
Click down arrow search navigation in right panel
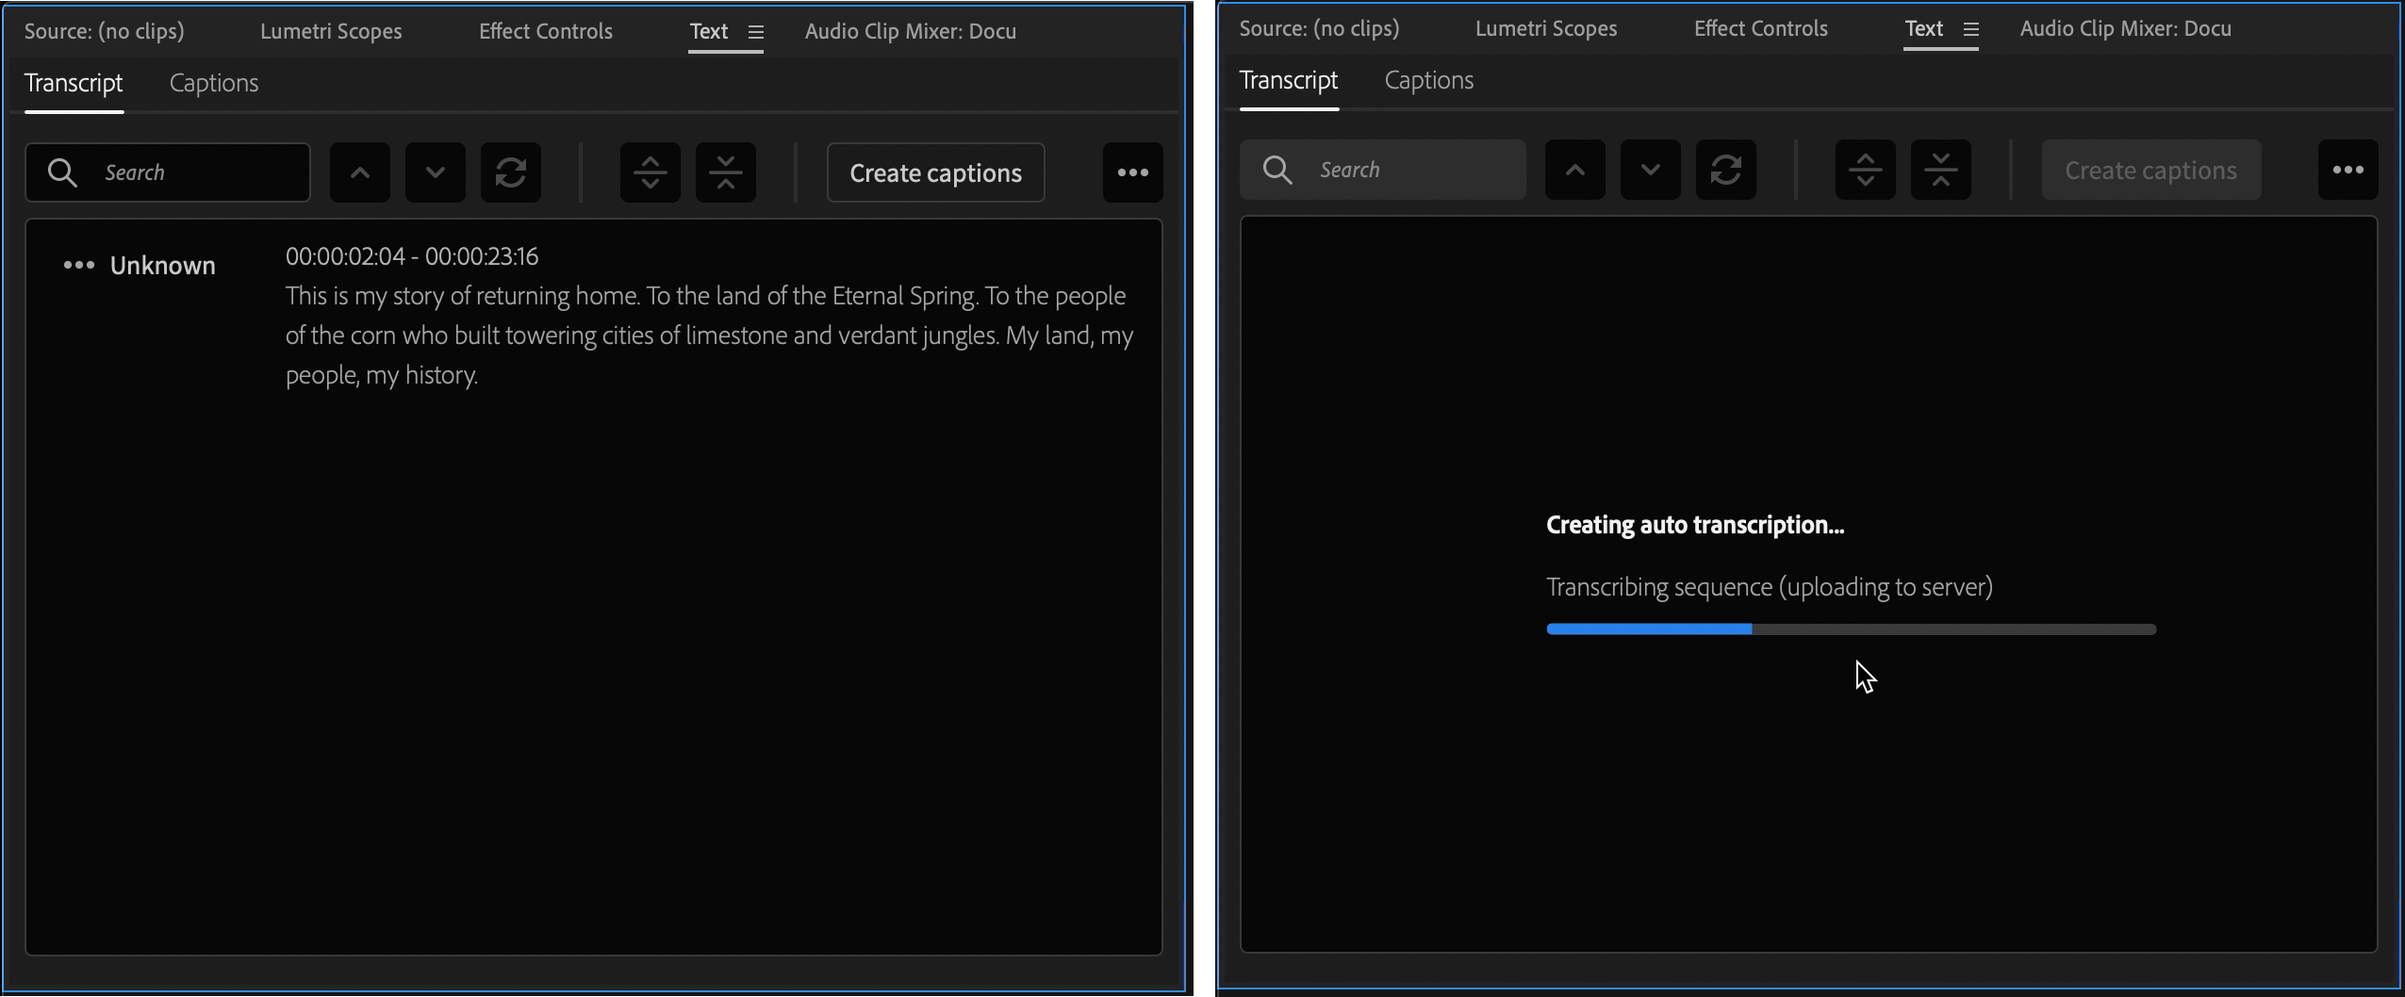[1651, 170]
